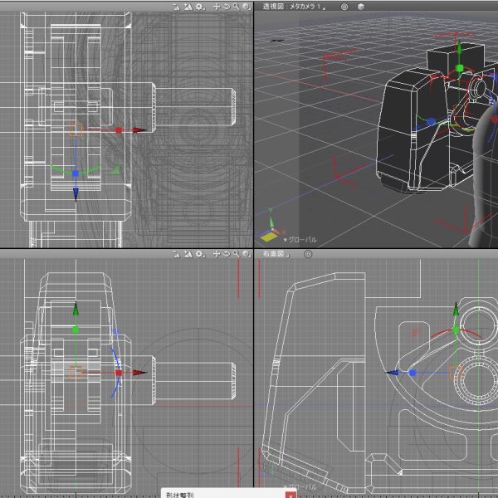Select the magnifier zoom tool in the bottom-left viewport
The width and height of the screenshot is (498, 498).
point(236,254)
